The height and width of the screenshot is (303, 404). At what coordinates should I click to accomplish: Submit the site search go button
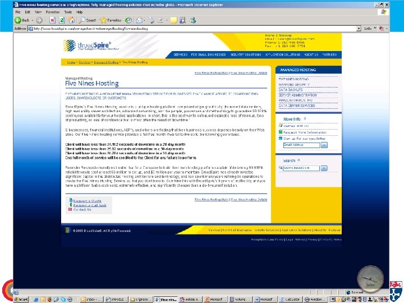[x=324, y=168]
